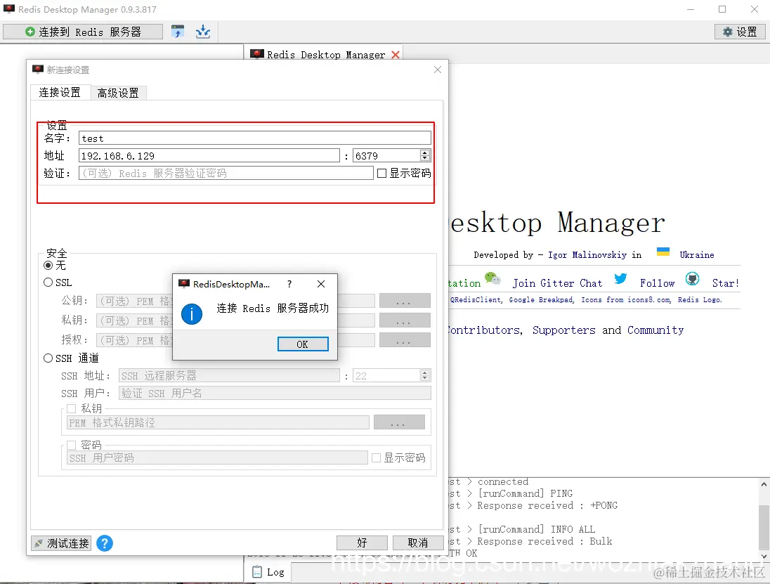Click the Redis auth password field

tap(226, 173)
